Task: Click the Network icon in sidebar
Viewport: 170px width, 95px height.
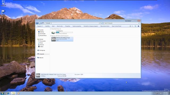Action: 38,58
